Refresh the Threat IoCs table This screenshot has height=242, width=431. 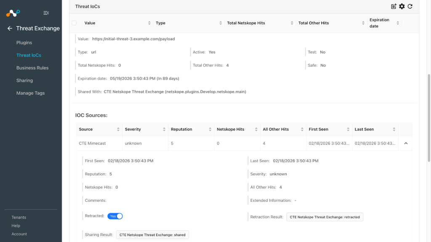tap(410, 6)
